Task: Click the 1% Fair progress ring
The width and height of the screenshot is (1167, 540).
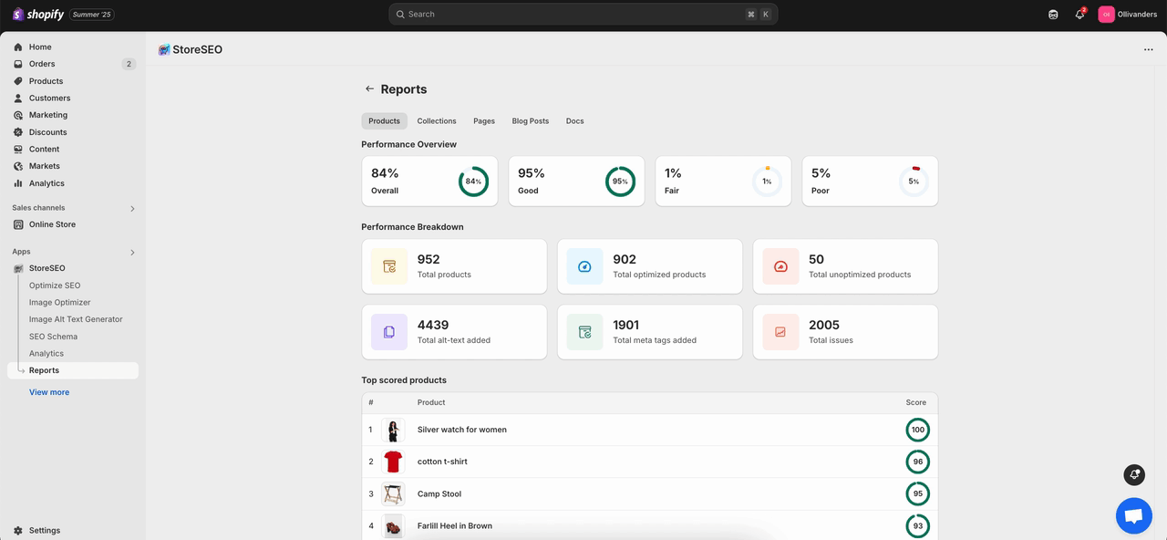Action: pos(767,182)
